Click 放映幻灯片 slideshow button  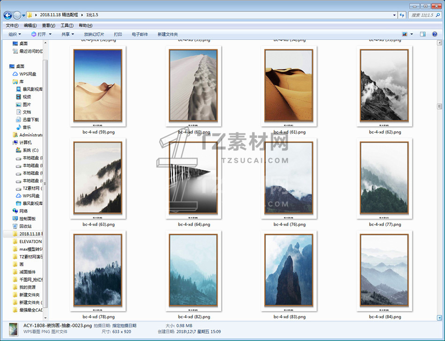pyautogui.click(x=94, y=34)
